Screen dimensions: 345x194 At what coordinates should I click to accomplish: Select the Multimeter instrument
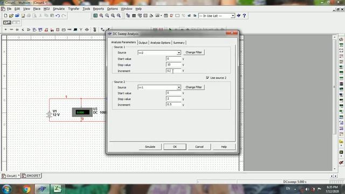(x=341, y=39)
